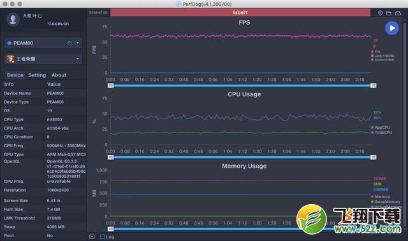
Task: Enable the Log checkbox
Action: coord(102,237)
